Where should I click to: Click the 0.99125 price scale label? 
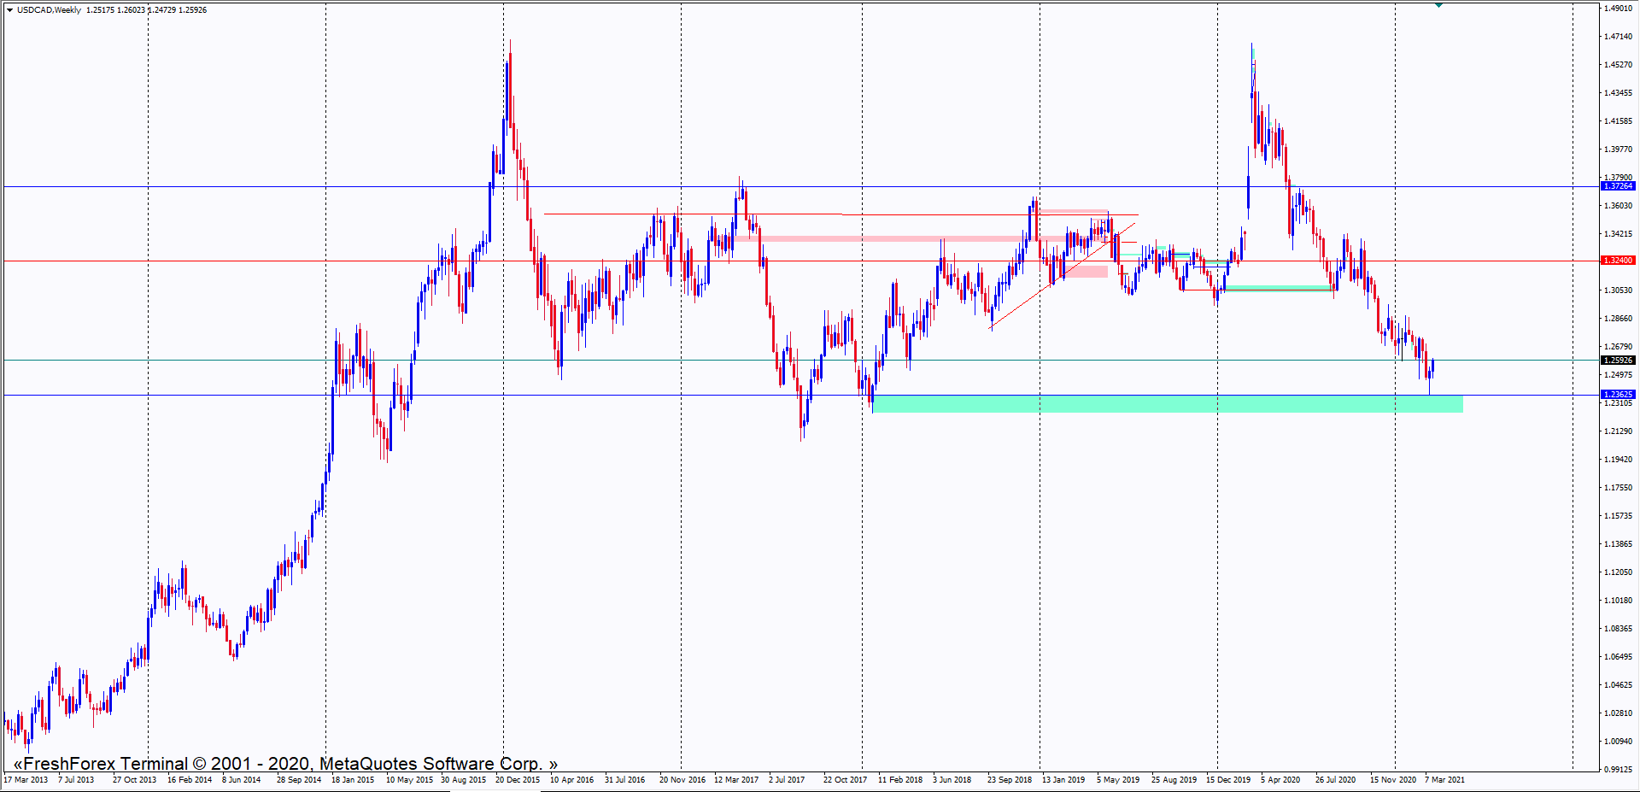(x=1618, y=769)
